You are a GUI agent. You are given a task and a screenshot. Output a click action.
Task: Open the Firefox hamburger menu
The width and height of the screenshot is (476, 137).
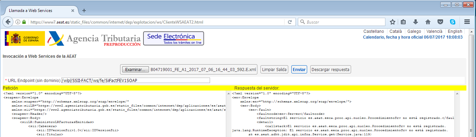click(x=467, y=22)
